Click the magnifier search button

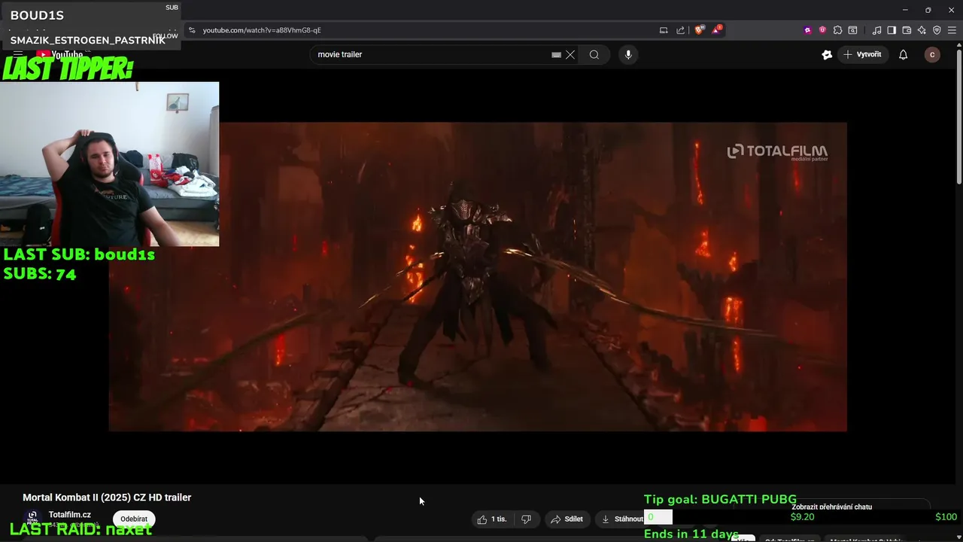(x=594, y=54)
